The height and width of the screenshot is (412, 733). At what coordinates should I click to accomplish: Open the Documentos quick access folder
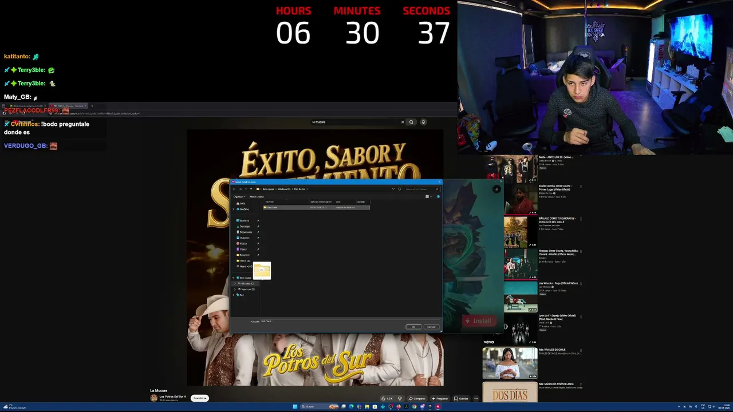click(x=245, y=232)
